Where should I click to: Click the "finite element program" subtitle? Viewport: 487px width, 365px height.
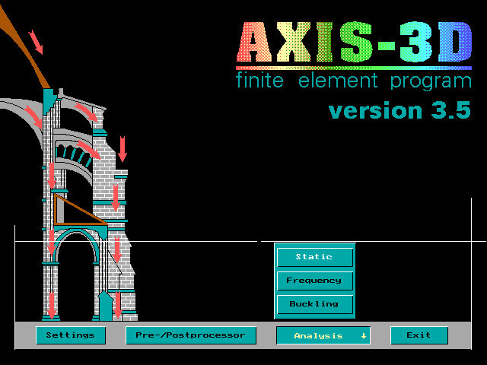354,80
